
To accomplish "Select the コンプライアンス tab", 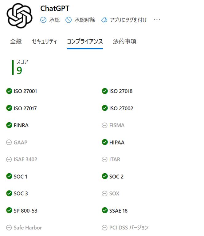I will 85,41.
